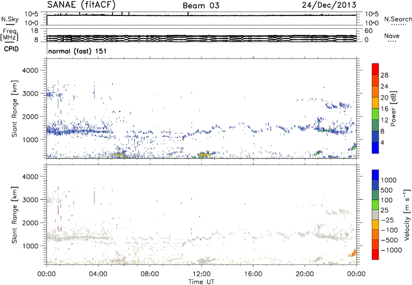Click the -1000 velocity colorbar label

391,250
